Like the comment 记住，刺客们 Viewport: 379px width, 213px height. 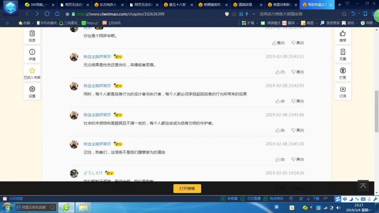tap(280, 160)
